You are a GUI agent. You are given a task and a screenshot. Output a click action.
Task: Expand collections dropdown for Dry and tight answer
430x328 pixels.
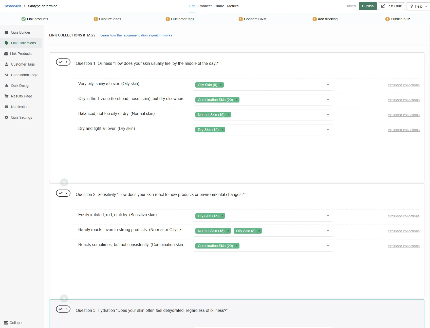[328, 130]
